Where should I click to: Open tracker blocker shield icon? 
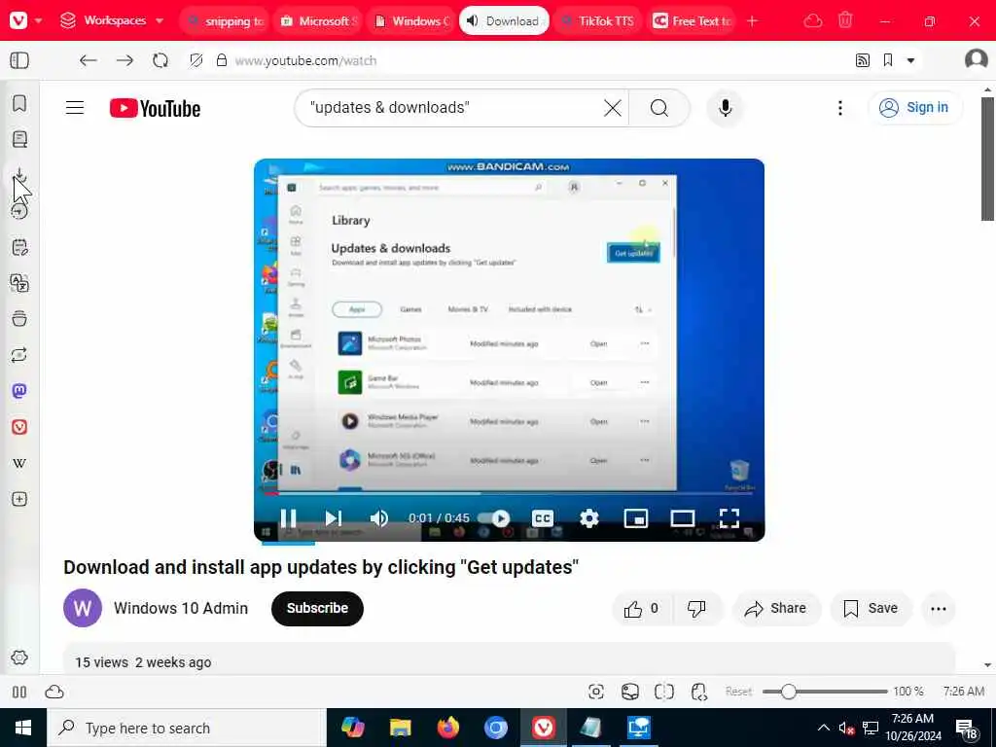[x=196, y=60]
